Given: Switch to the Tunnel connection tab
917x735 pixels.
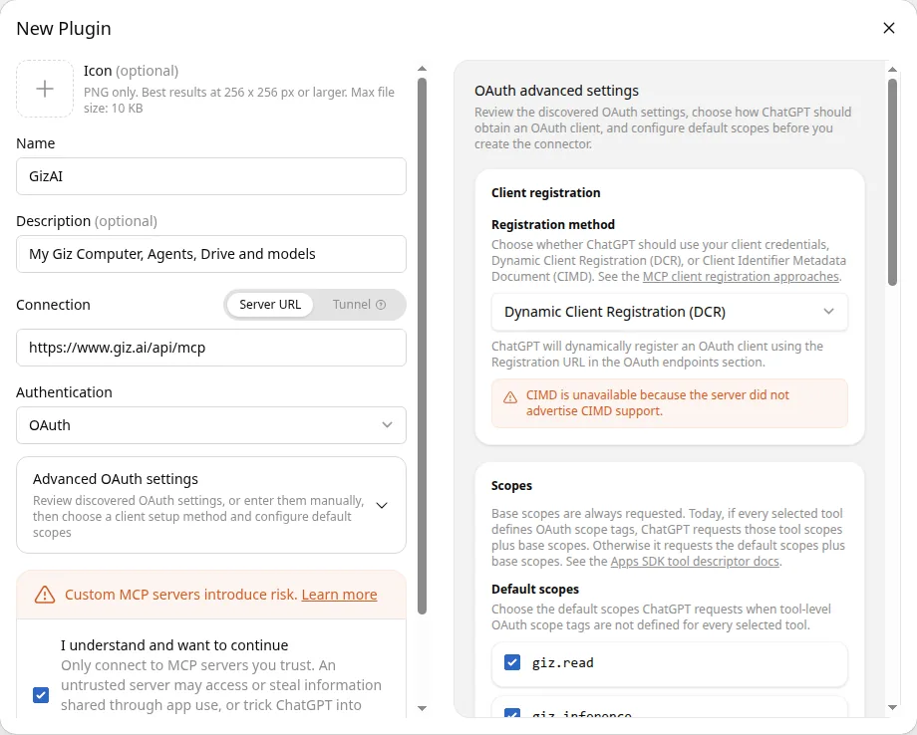Looking at the screenshot, I should point(359,305).
